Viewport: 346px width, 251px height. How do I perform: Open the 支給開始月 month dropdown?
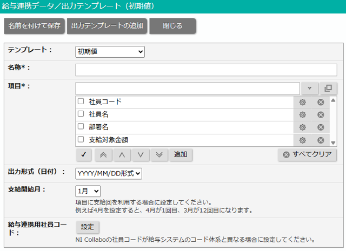tap(88, 191)
